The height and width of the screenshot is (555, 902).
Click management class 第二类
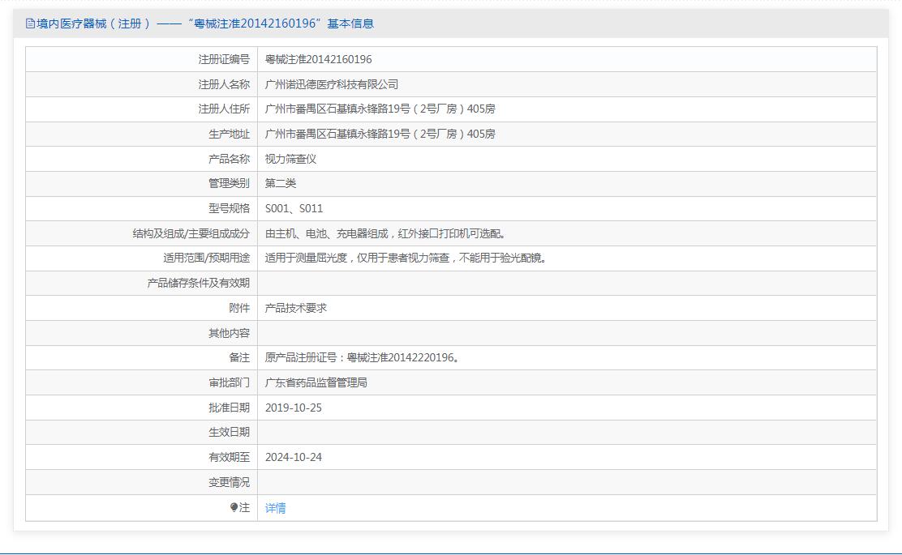[280, 184]
